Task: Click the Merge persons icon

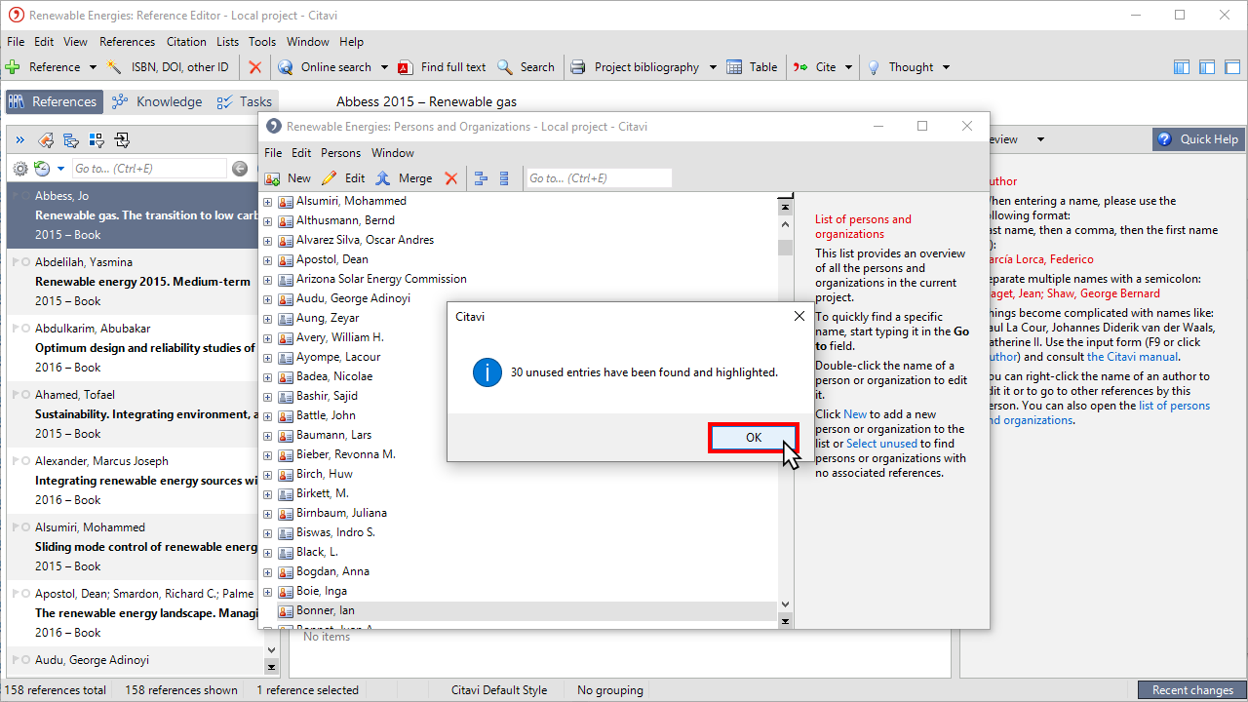Action: 383,178
